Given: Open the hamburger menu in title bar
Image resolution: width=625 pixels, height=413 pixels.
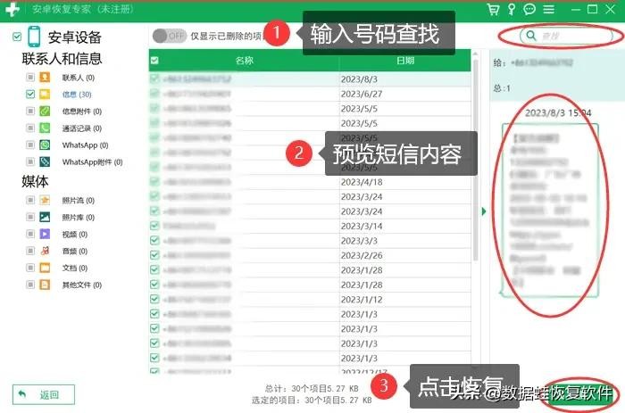Looking at the screenshot, I should [x=547, y=10].
